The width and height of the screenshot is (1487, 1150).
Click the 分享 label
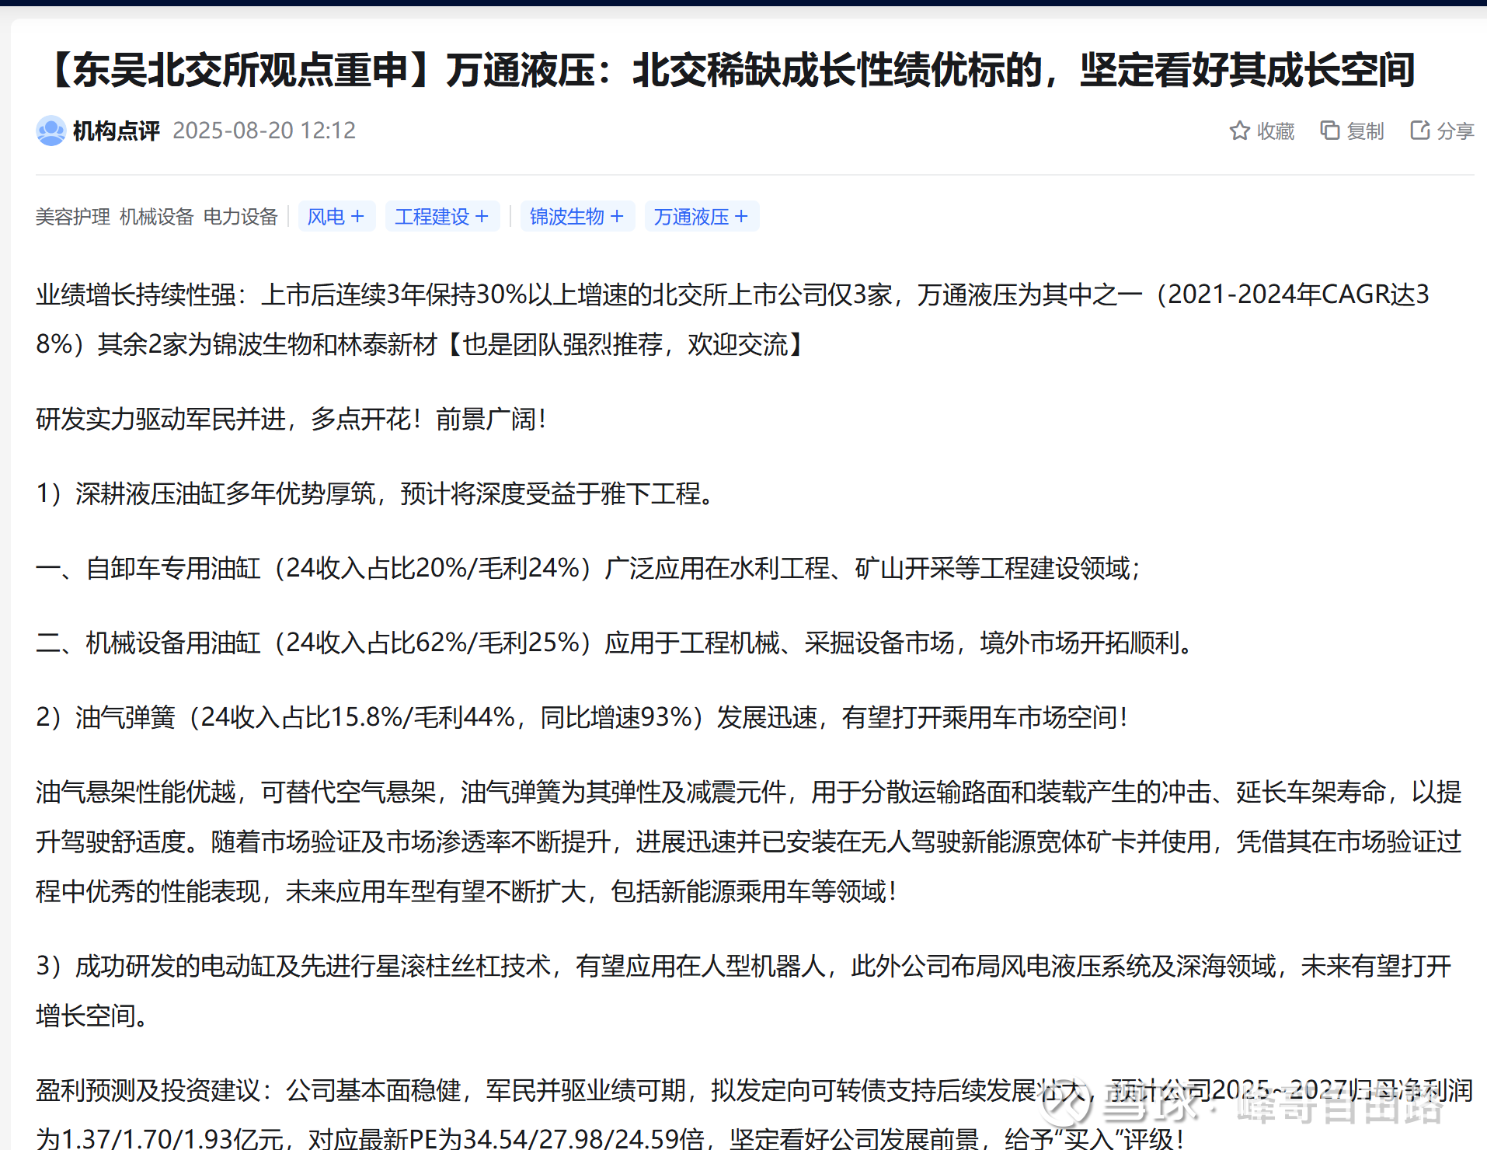coord(1455,131)
